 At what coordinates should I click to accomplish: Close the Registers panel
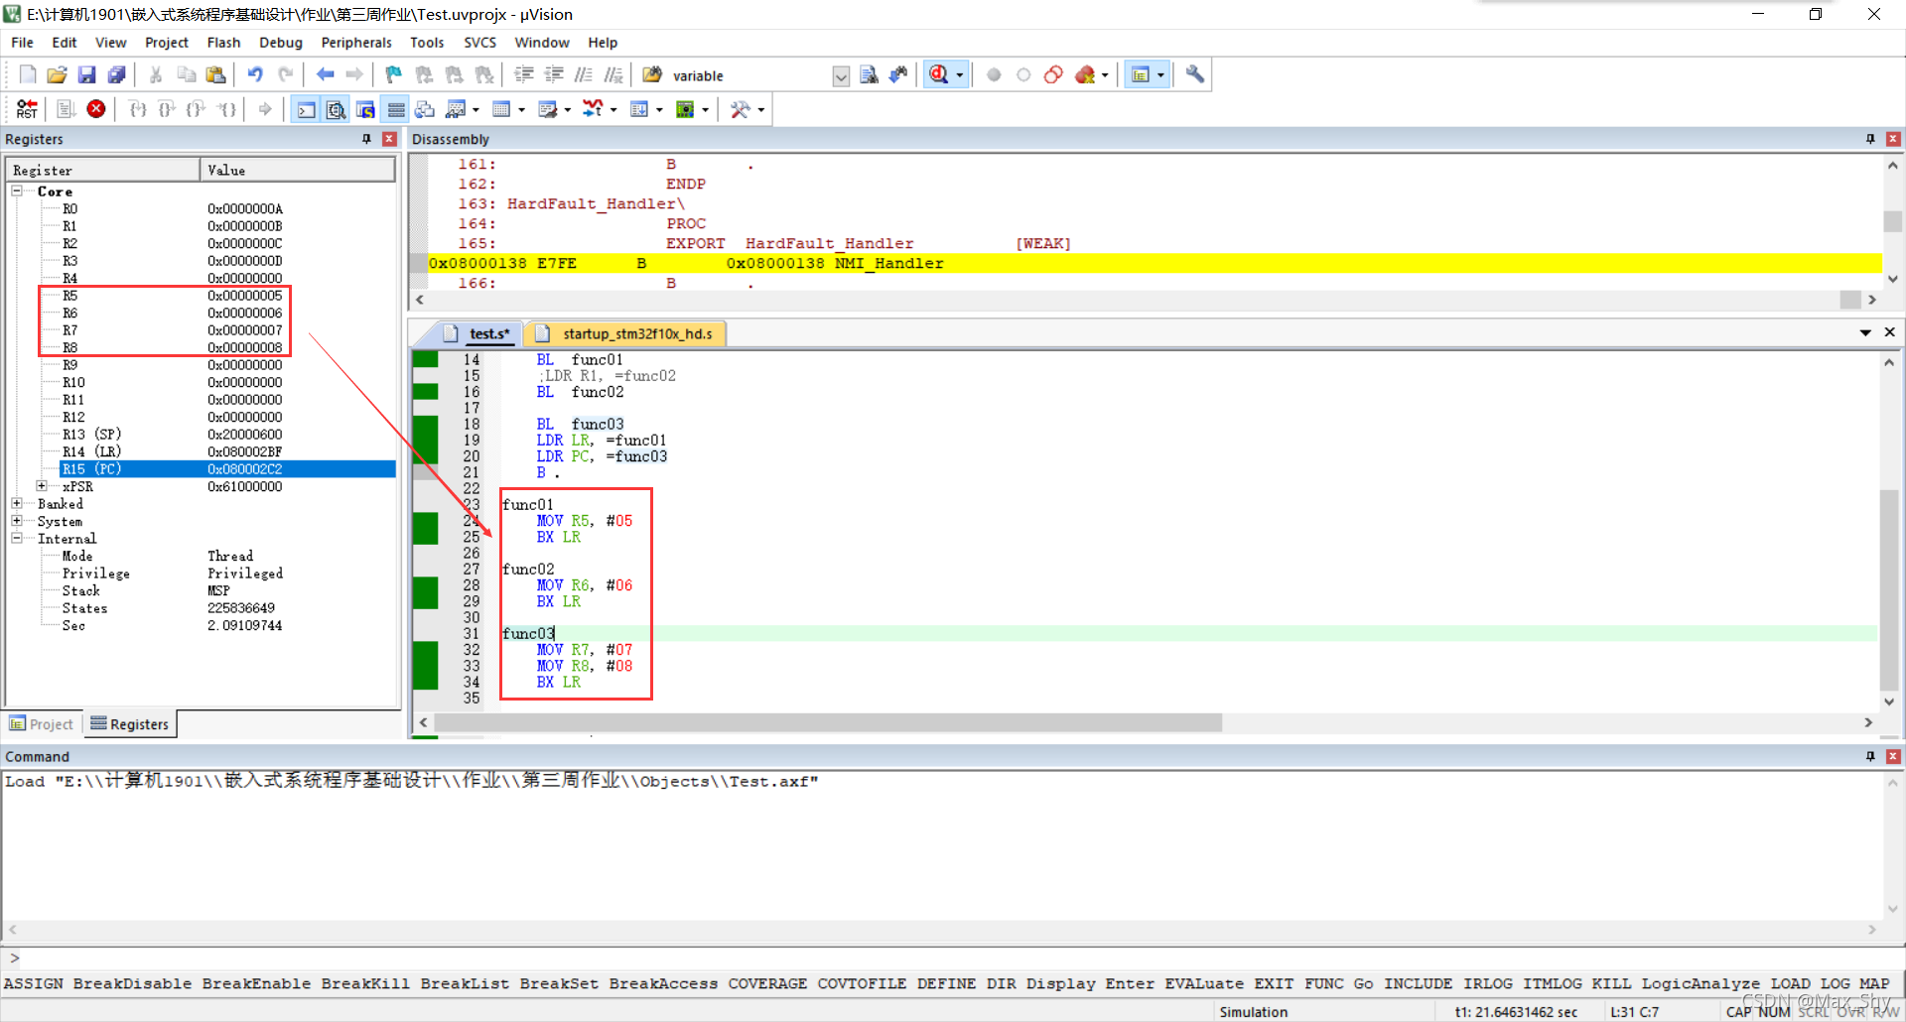point(389,139)
